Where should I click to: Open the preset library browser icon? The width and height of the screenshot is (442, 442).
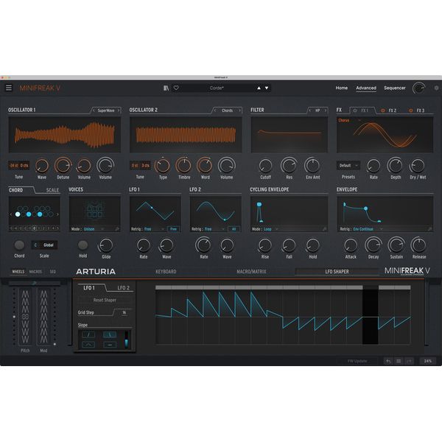[x=166, y=88]
